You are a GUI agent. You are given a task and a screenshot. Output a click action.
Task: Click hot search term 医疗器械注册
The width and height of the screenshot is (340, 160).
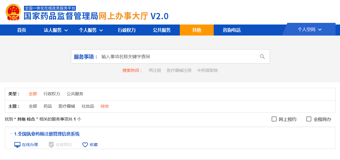[179, 70]
